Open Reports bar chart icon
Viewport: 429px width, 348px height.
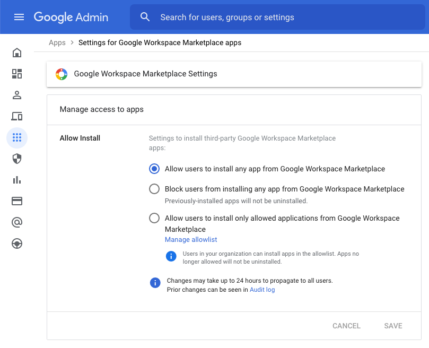[x=17, y=180]
